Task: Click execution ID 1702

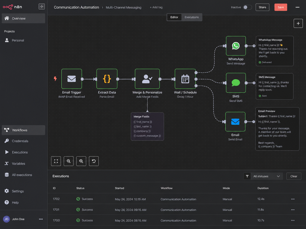Action: tap(56, 199)
